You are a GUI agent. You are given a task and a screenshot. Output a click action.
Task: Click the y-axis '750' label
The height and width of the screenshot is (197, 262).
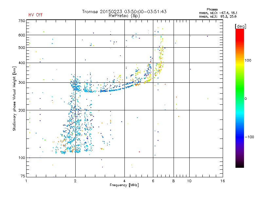pyautogui.click(x=22, y=21)
